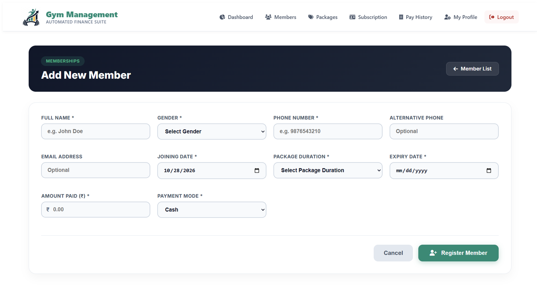537x301 pixels.
Task: Go back to the Member List
Action: click(472, 69)
